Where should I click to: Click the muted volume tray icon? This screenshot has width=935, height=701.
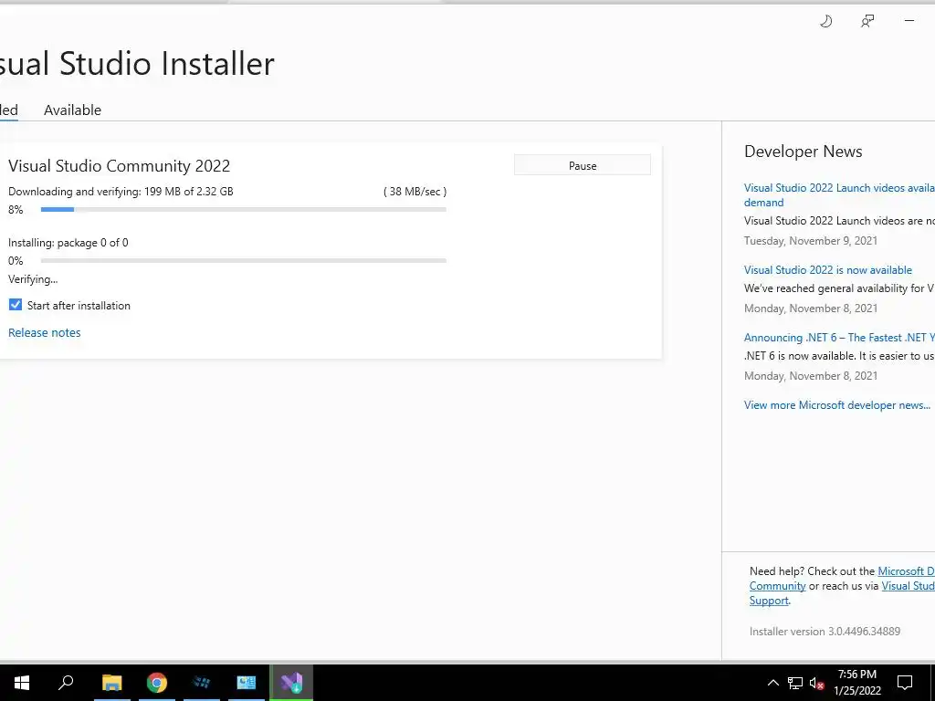pos(816,683)
